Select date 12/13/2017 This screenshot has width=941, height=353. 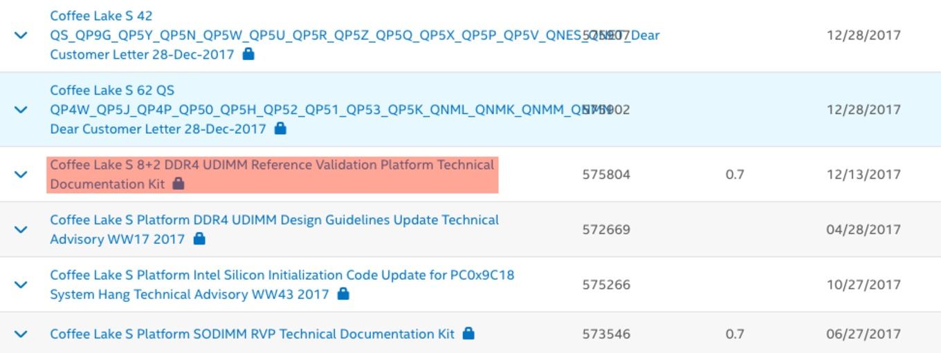click(864, 174)
